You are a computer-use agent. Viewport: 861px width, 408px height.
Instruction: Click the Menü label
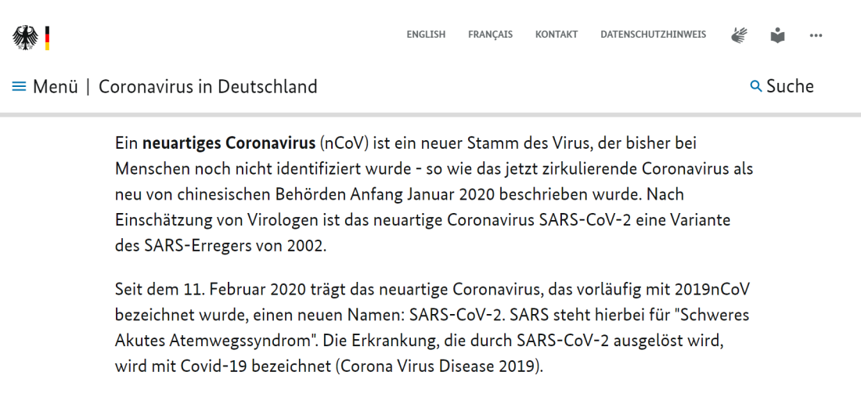coord(56,86)
